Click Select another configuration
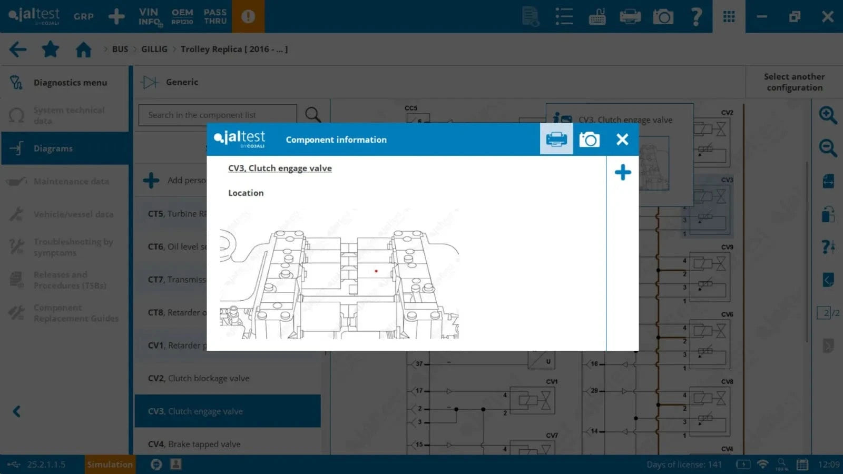This screenshot has height=474, width=843. tap(794, 82)
